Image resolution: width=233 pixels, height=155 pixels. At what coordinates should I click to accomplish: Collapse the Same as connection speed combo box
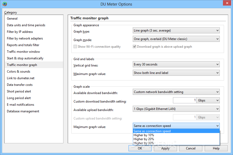pos(176,126)
